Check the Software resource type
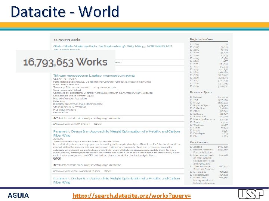Image resolution: width=269 pixels, height=201 pixels. [191, 114]
